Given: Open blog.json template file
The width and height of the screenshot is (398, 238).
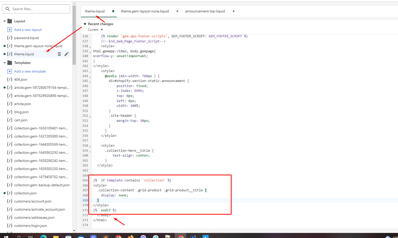Looking at the screenshot, I should [x=21, y=112].
